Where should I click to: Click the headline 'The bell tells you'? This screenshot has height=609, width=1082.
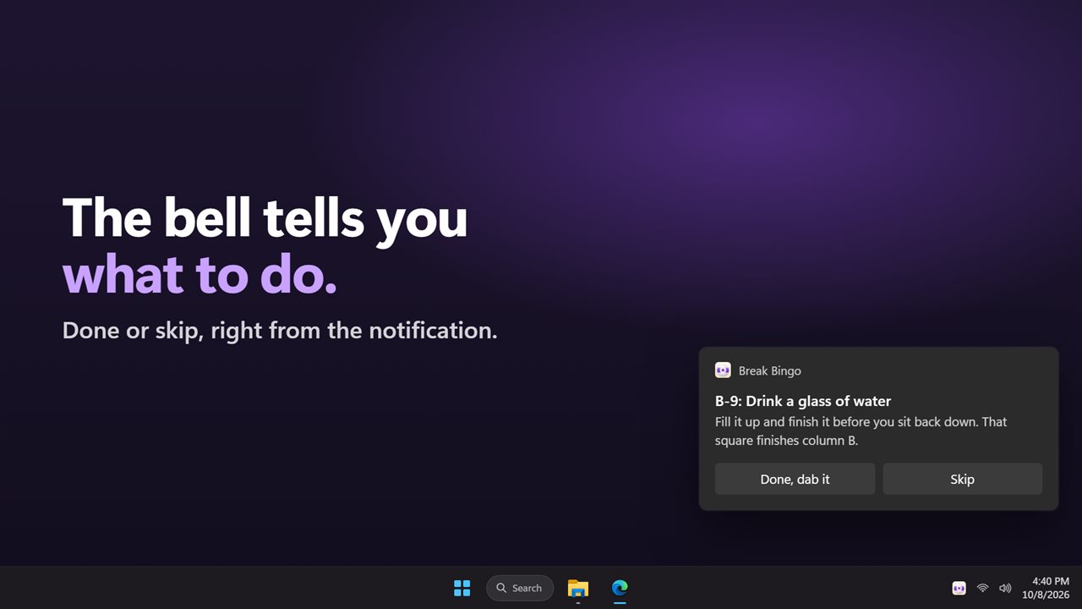coord(265,218)
